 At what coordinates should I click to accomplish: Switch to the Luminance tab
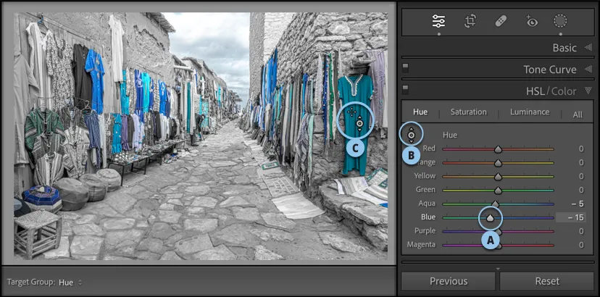point(530,112)
